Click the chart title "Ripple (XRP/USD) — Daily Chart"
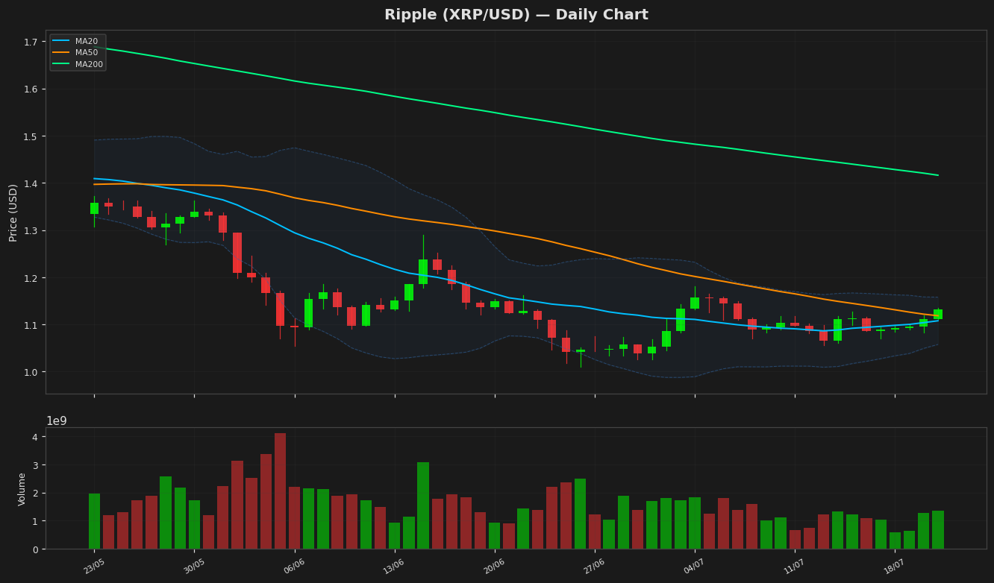Image resolution: width=994 pixels, height=583 pixels. tap(516, 15)
